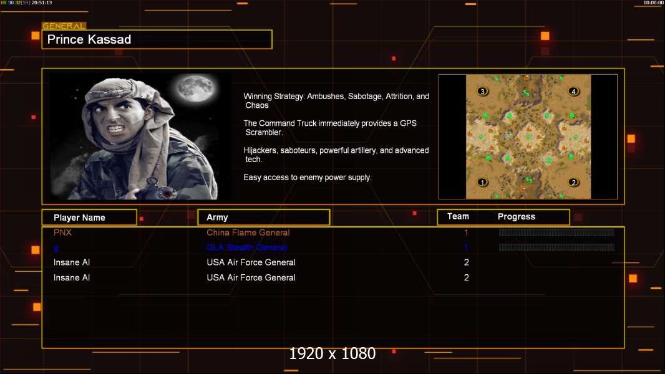Click second Insane AI's USA Air Force General
Screen dimensions: 665x374
coord(251,278)
